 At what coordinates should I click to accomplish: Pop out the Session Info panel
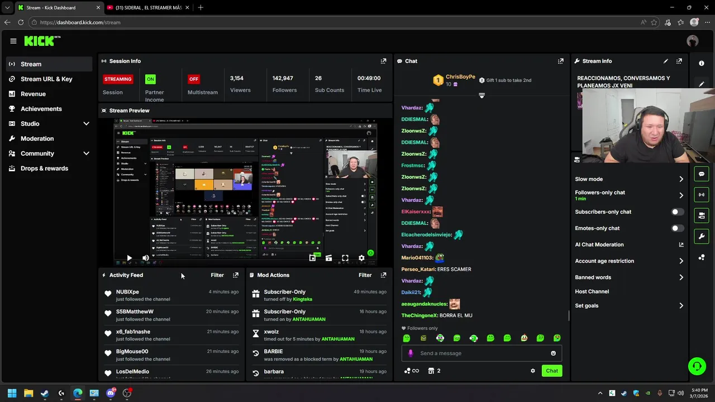tap(383, 61)
